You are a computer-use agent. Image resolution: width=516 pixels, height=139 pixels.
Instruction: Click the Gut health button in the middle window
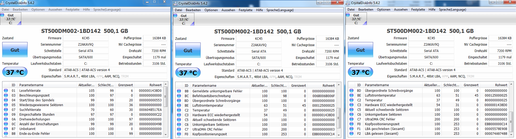pos(188,50)
